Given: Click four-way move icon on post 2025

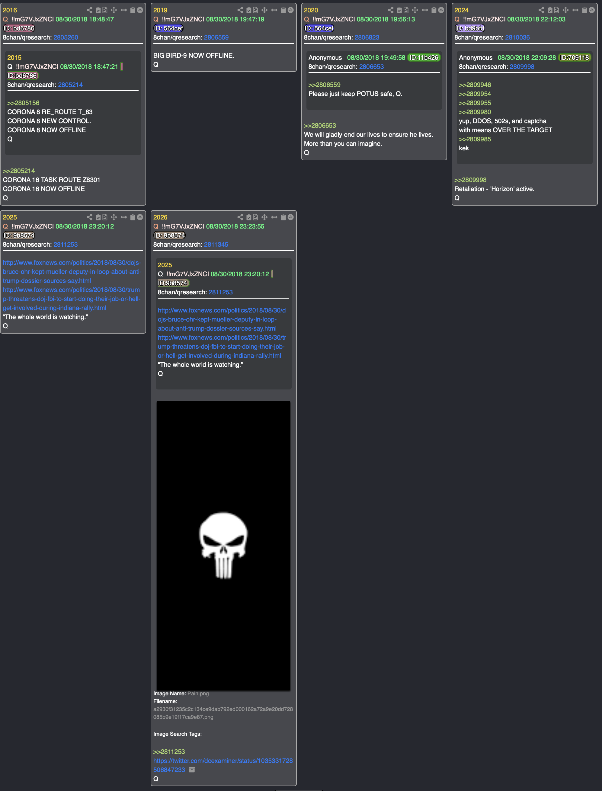Looking at the screenshot, I should pos(114,217).
